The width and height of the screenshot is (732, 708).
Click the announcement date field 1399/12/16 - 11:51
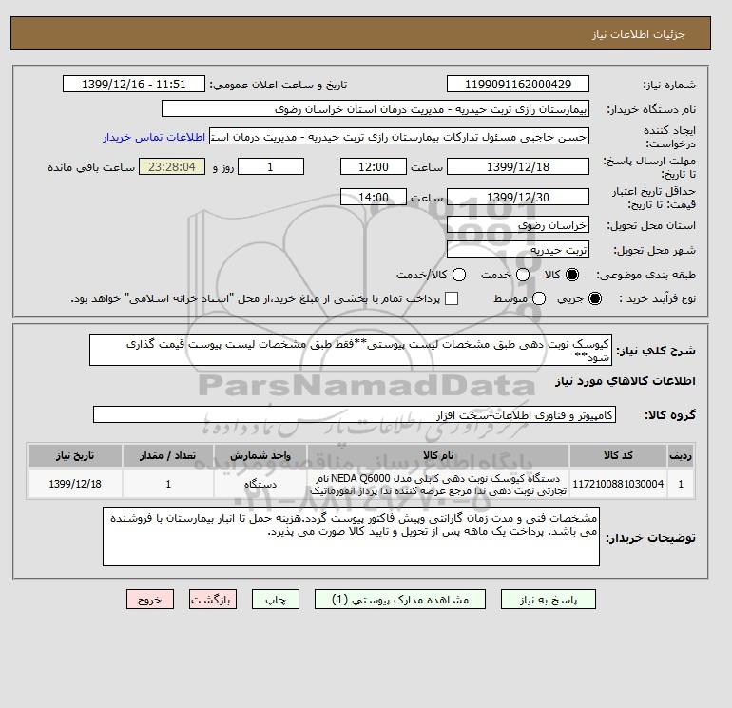click(x=133, y=84)
